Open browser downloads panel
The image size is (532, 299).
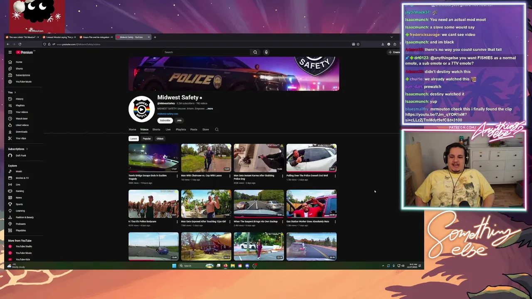383,44
